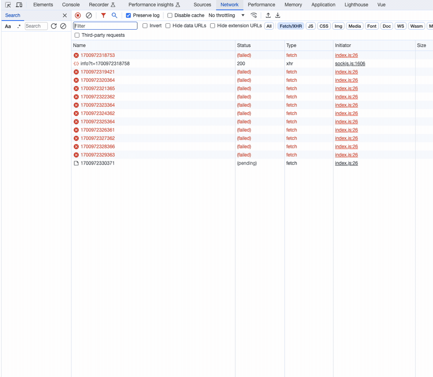Viewport: 433px width, 377px height.
Task: Open sockjs.js:1606 initiator link
Action: pos(350,64)
